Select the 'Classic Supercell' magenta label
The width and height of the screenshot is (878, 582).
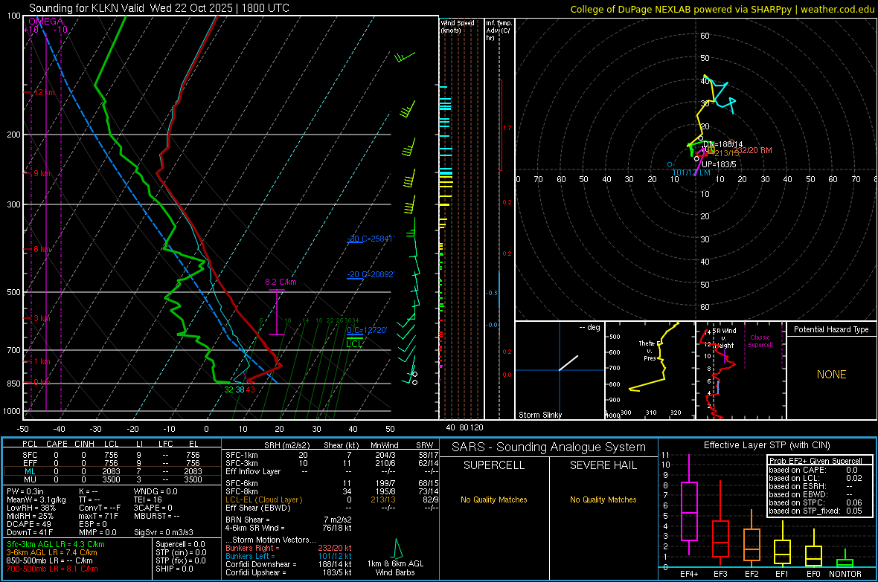[x=760, y=341]
